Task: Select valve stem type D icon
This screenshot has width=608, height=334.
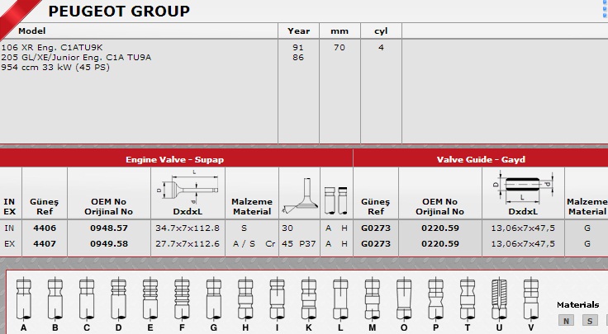Action: tap(118, 299)
